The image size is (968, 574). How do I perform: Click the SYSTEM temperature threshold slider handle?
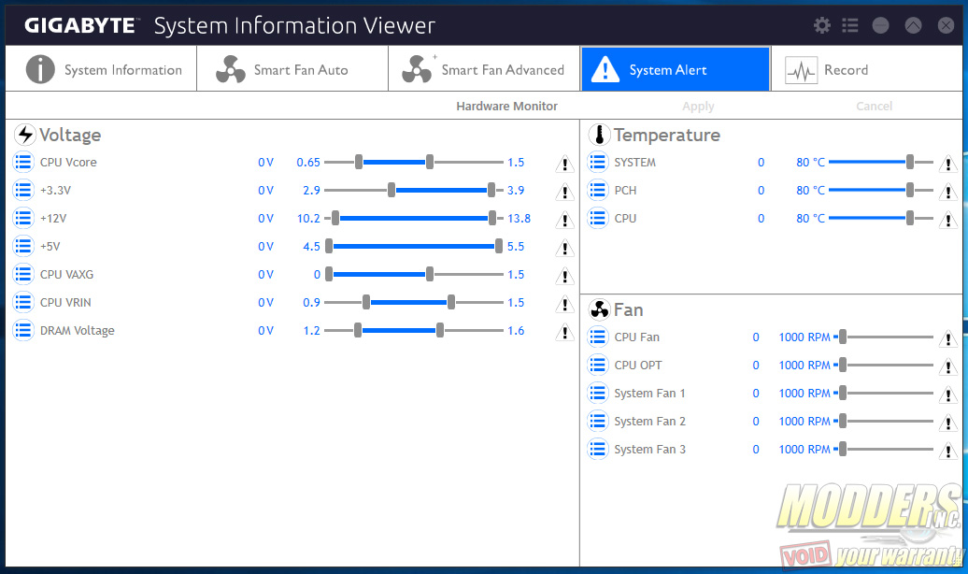coord(910,163)
